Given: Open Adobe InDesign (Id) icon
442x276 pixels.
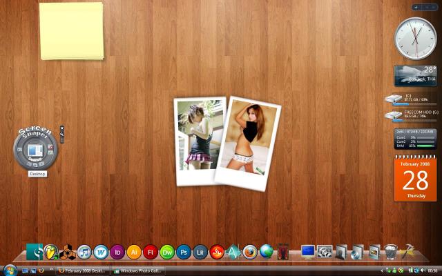Looking at the screenshot, I should [117, 252].
